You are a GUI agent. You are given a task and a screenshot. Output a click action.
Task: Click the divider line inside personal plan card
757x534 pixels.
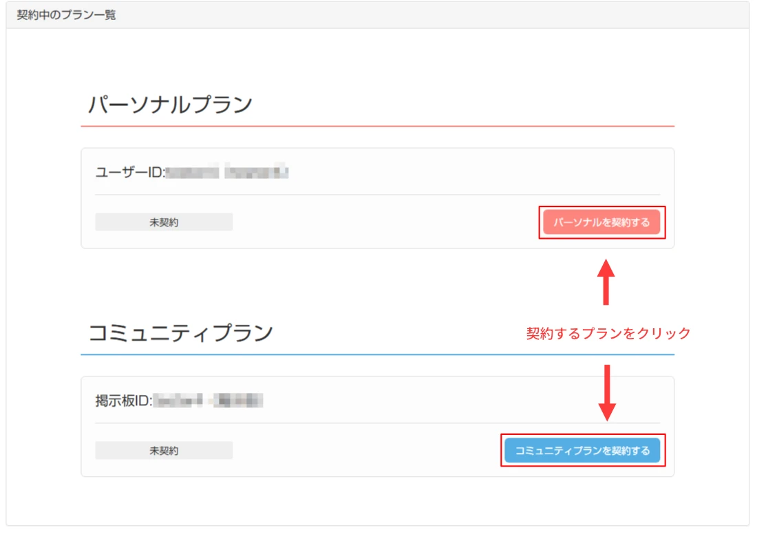(x=377, y=195)
